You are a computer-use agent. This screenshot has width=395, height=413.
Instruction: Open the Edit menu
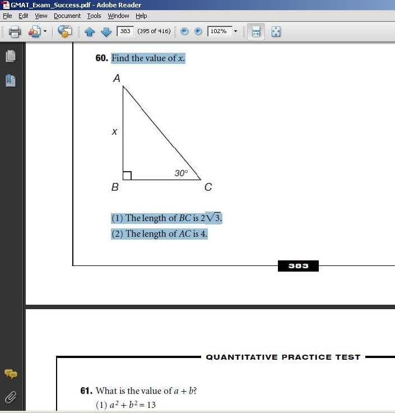click(24, 16)
